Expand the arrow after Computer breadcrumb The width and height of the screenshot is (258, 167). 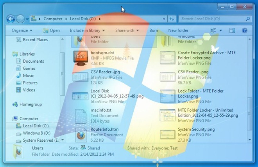[x=66, y=19]
